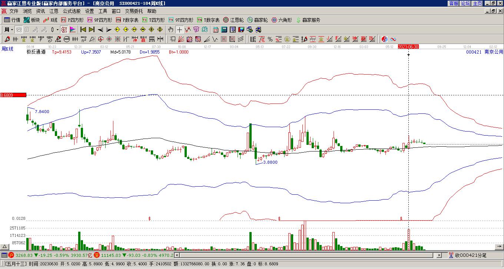The image size is (504, 269).
Task: Open the 文件 menu
Action: [14, 11]
